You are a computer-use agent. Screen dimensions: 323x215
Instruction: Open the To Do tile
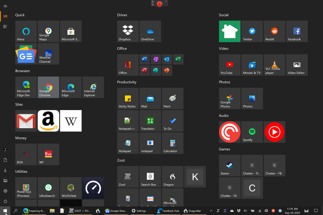point(173,121)
